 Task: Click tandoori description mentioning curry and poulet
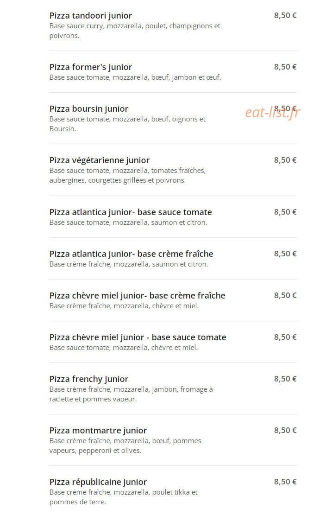point(135,31)
